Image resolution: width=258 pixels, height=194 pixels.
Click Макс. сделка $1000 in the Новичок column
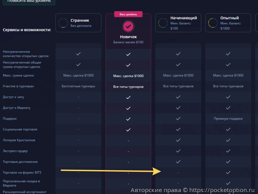click(128, 76)
